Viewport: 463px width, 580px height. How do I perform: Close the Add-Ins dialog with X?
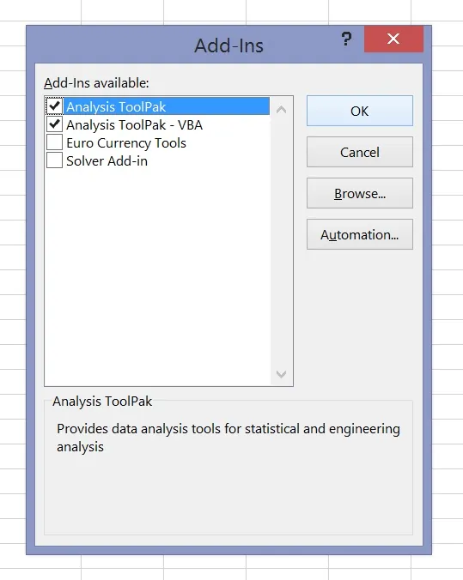tap(393, 39)
